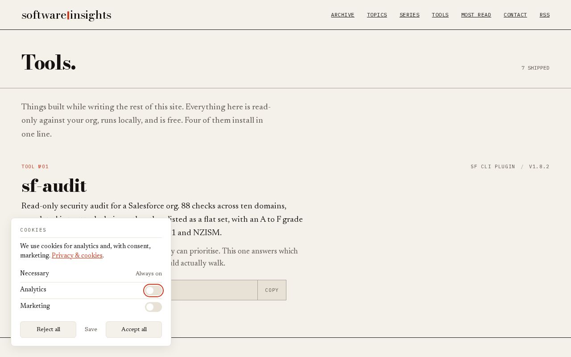Click the 'SF CLI PLUGIN' label
Screen dimensions: 571x357
pyautogui.click(x=493, y=166)
